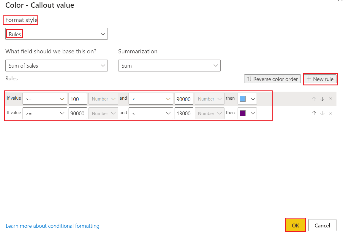Viewport: 343px width, 239px height.
Task: Select the 90000 value input in the second rule
Action: point(78,113)
